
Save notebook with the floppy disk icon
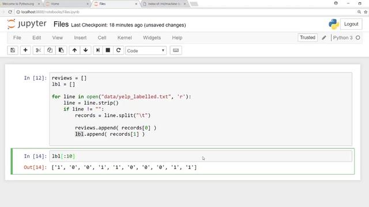13,50
